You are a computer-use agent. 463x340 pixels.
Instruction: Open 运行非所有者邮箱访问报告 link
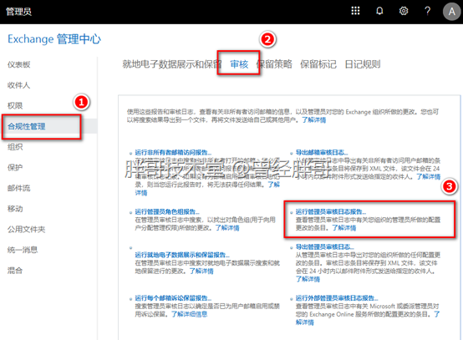pos(173,152)
